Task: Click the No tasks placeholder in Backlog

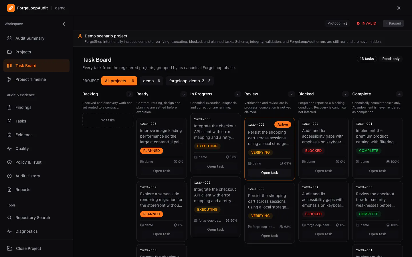Action: click(x=108, y=120)
